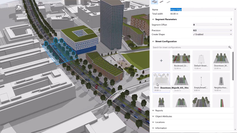The image size is (237, 133).
Task: Duplicate the hovered street configuration
Action: (164, 75)
